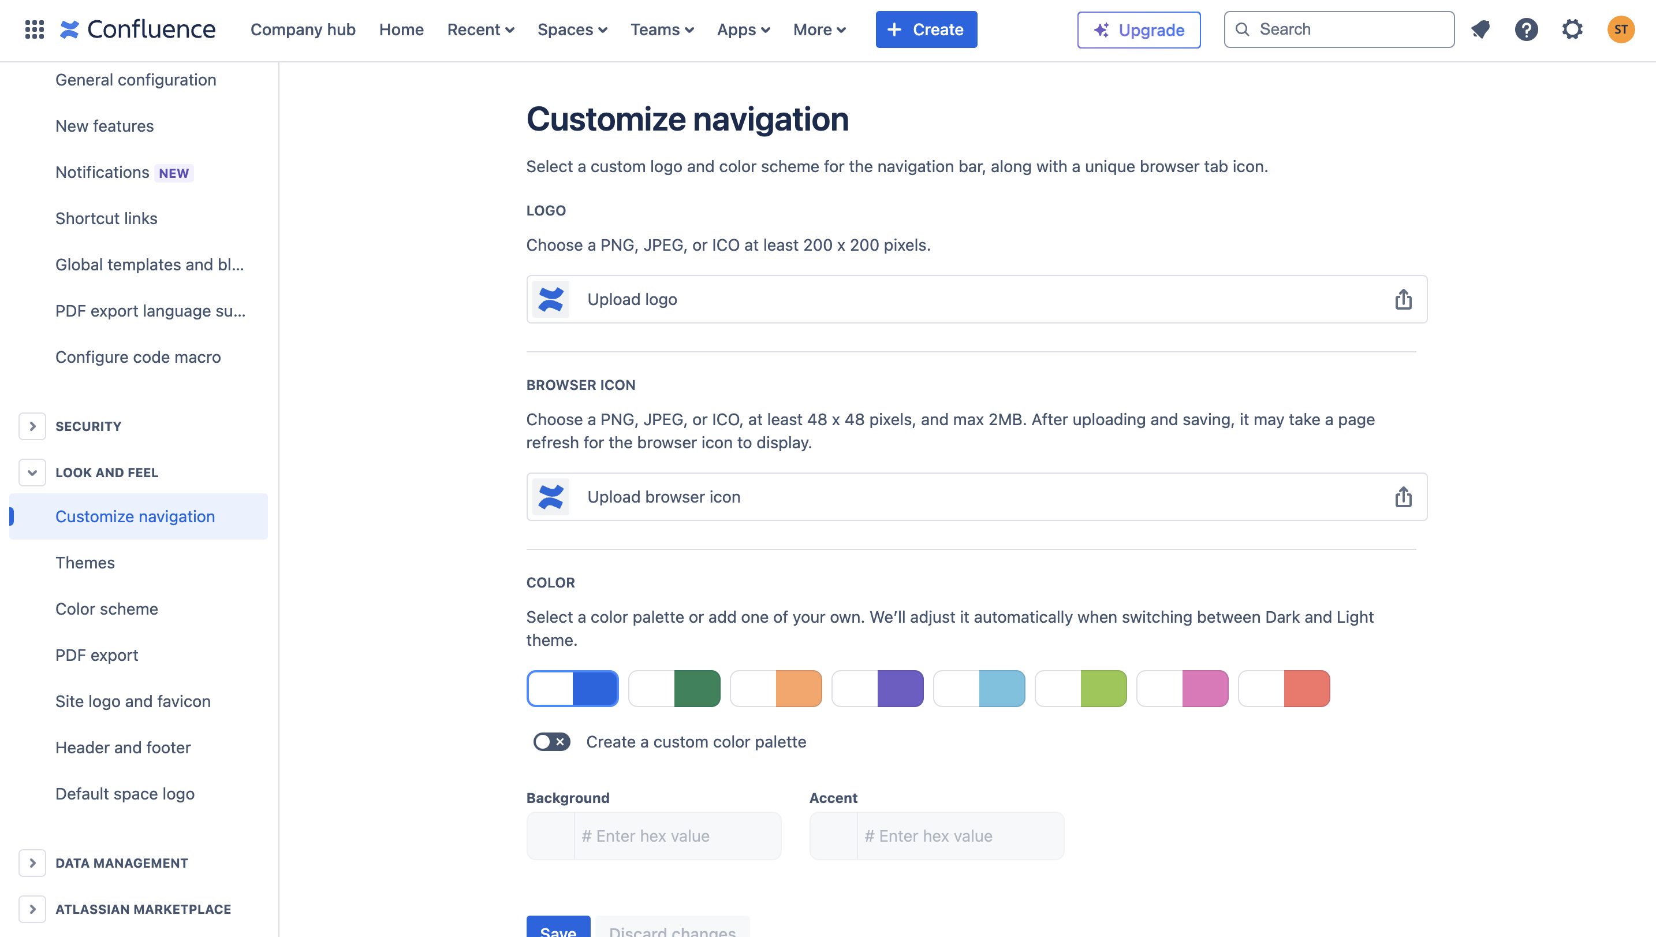Open the help question mark icon
Viewport: 1656px width, 937px height.
coord(1526,29)
